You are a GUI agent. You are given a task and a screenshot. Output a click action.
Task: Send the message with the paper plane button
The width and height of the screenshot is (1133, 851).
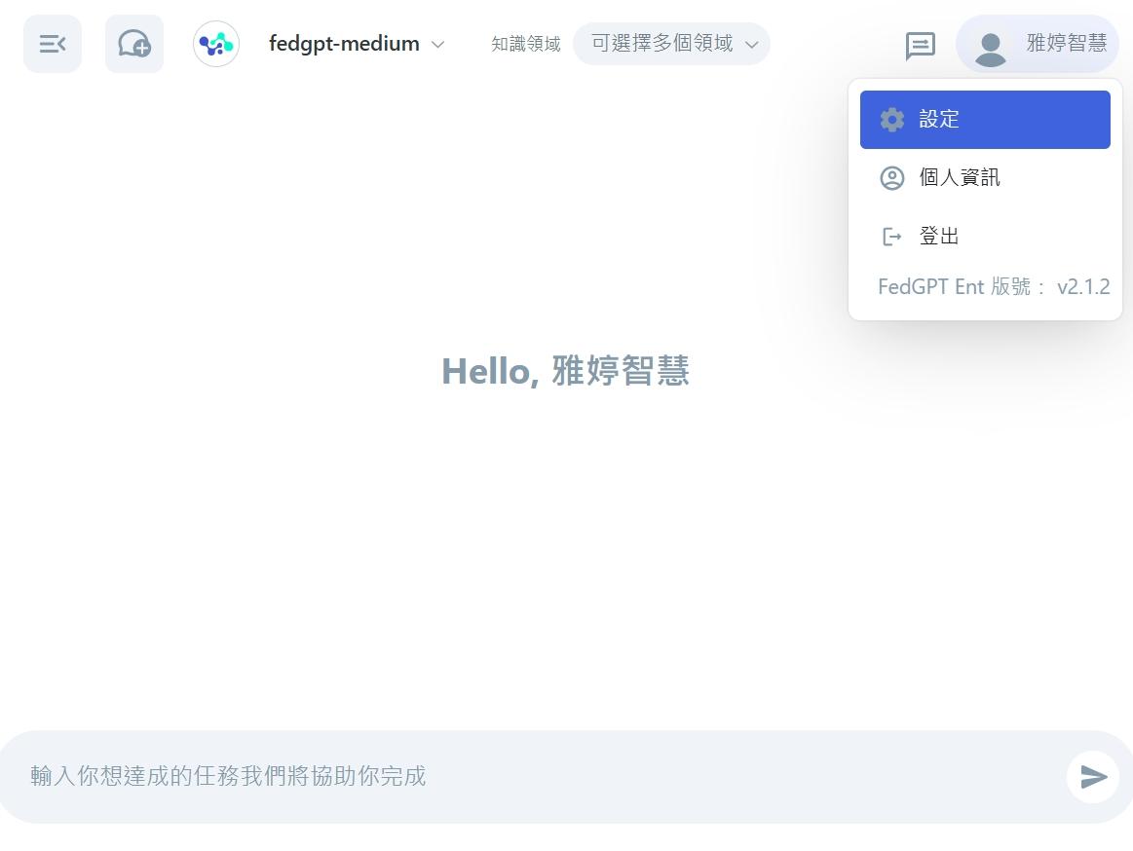1093,777
